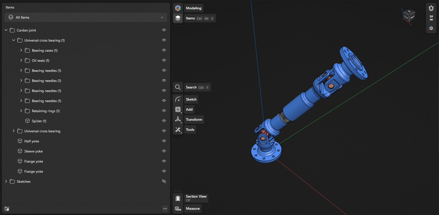Image resolution: width=439 pixels, height=215 pixels.
Task: Expand the Retaining rings (1) folder
Action: pos(21,111)
